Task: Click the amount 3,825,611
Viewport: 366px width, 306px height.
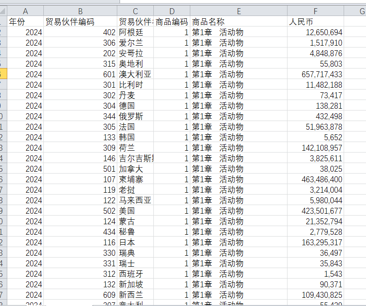Action: click(315, 158)
